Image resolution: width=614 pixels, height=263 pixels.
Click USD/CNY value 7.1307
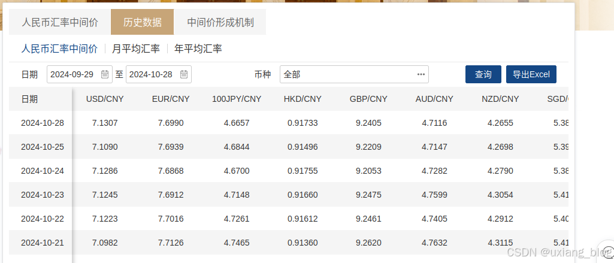pos(105,123)
